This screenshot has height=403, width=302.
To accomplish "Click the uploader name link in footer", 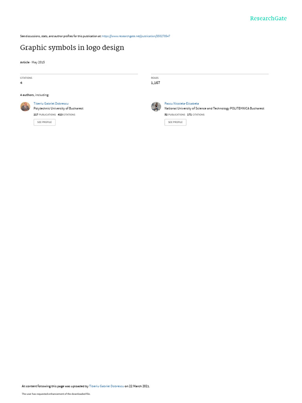I will coord(106,386).
